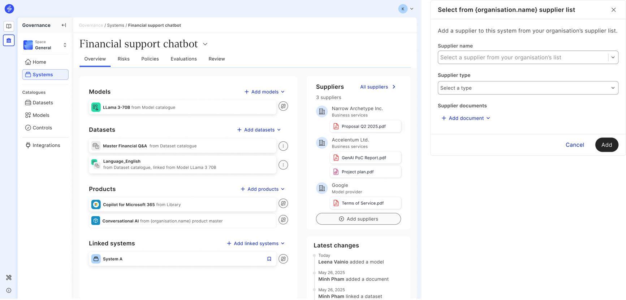Viewport: 626px width, 300px height.
Task: Click the unlink icon beside LLama 3-70B
Action: 283,106
